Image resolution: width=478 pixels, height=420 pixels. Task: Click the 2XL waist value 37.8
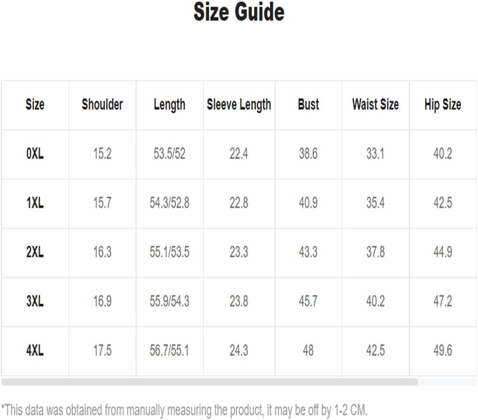[x=375, y=252]
